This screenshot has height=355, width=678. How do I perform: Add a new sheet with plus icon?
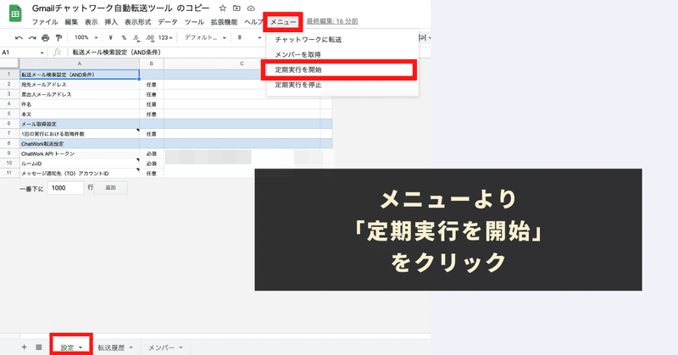pyautogui.click(x=25, y=347)
